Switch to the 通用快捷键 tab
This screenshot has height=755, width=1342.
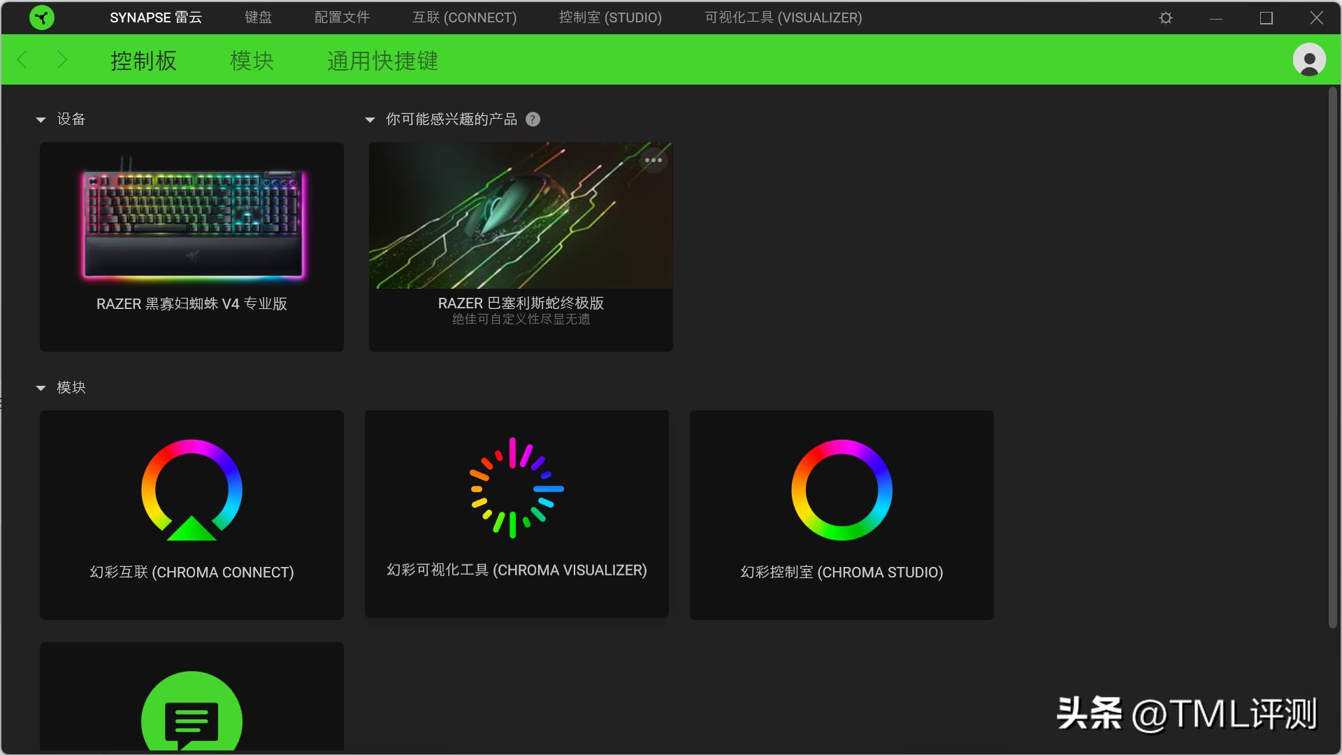click(x=382, y=61)
